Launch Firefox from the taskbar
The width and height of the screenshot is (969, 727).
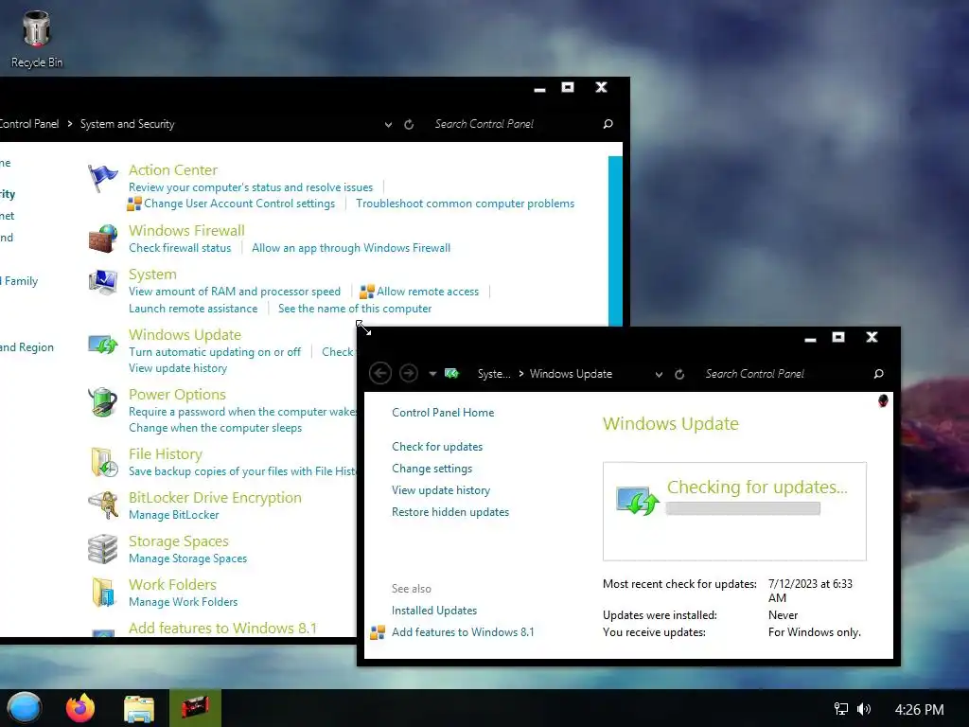pos(80,708)
